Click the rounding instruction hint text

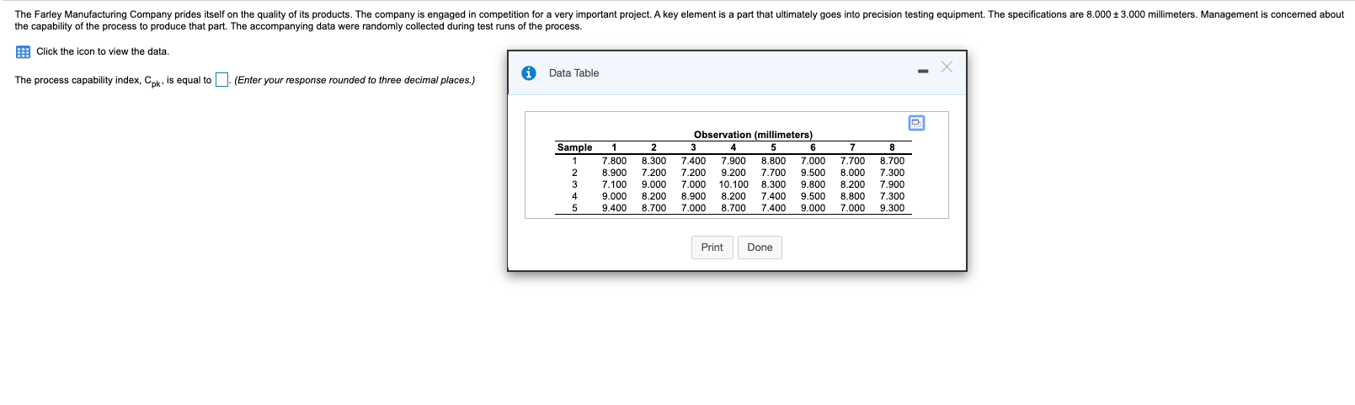(x=355, y=80)
